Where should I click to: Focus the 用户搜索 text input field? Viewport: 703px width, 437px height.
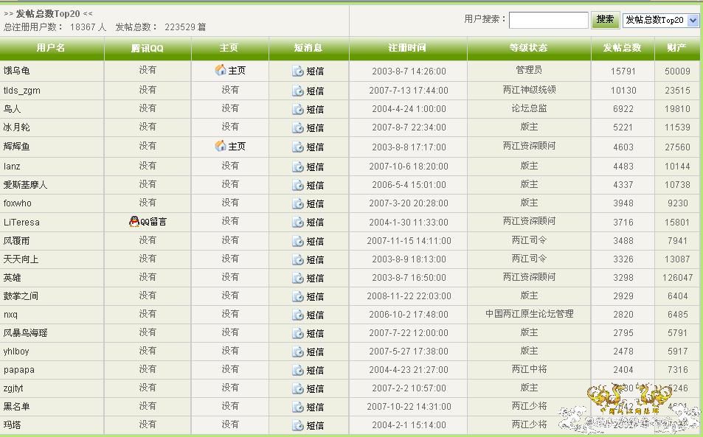tap(548, 20)
